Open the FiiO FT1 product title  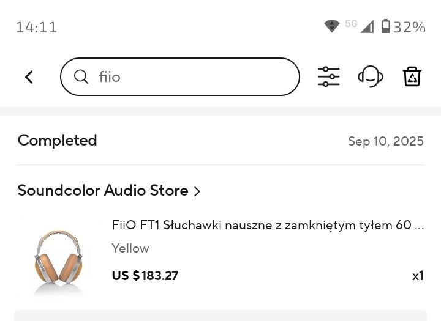(268, 225)
